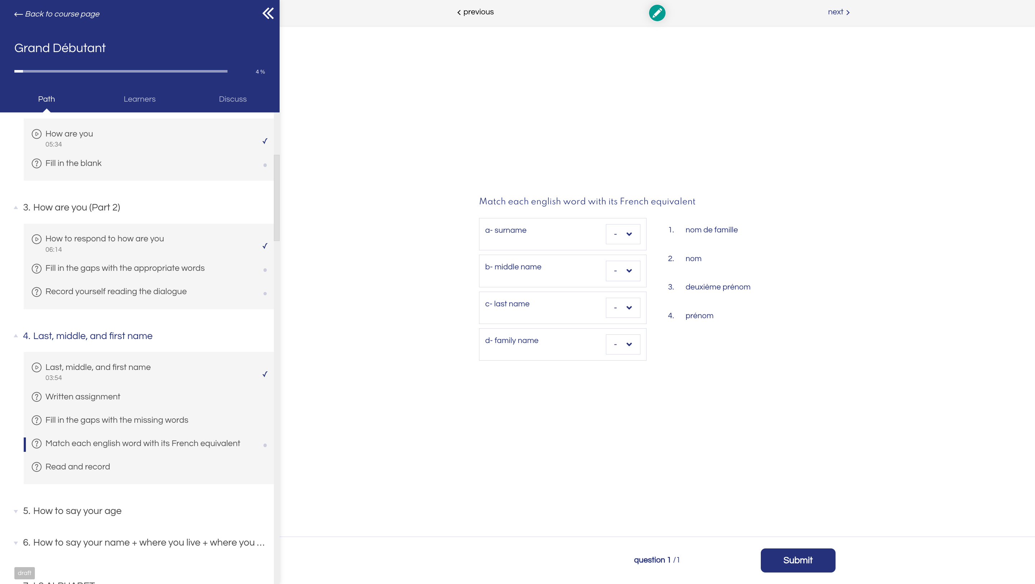Click status dot for Record yourself reading dialogue
The height and width of the screenshot is (584, 1035).
pos(265,293)
